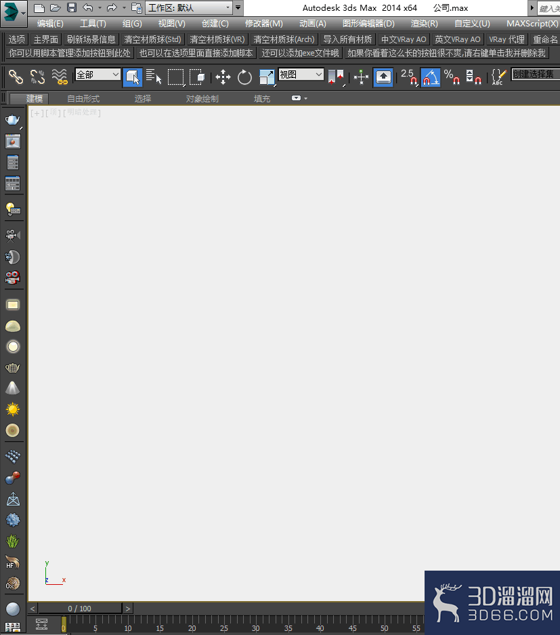The image size is (560, 635).
Task: Click the Select and Manipulate icon
Action: pos(361,77)
